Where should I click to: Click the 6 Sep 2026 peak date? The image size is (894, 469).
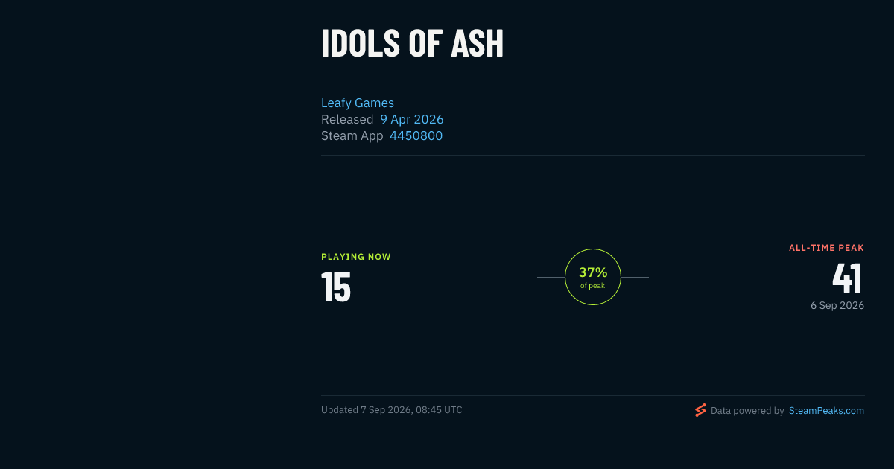[837, 305]
